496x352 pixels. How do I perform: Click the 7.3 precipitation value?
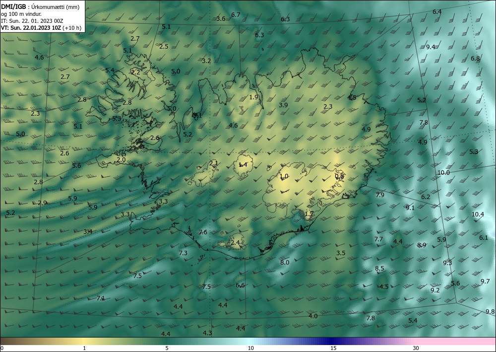183,253
